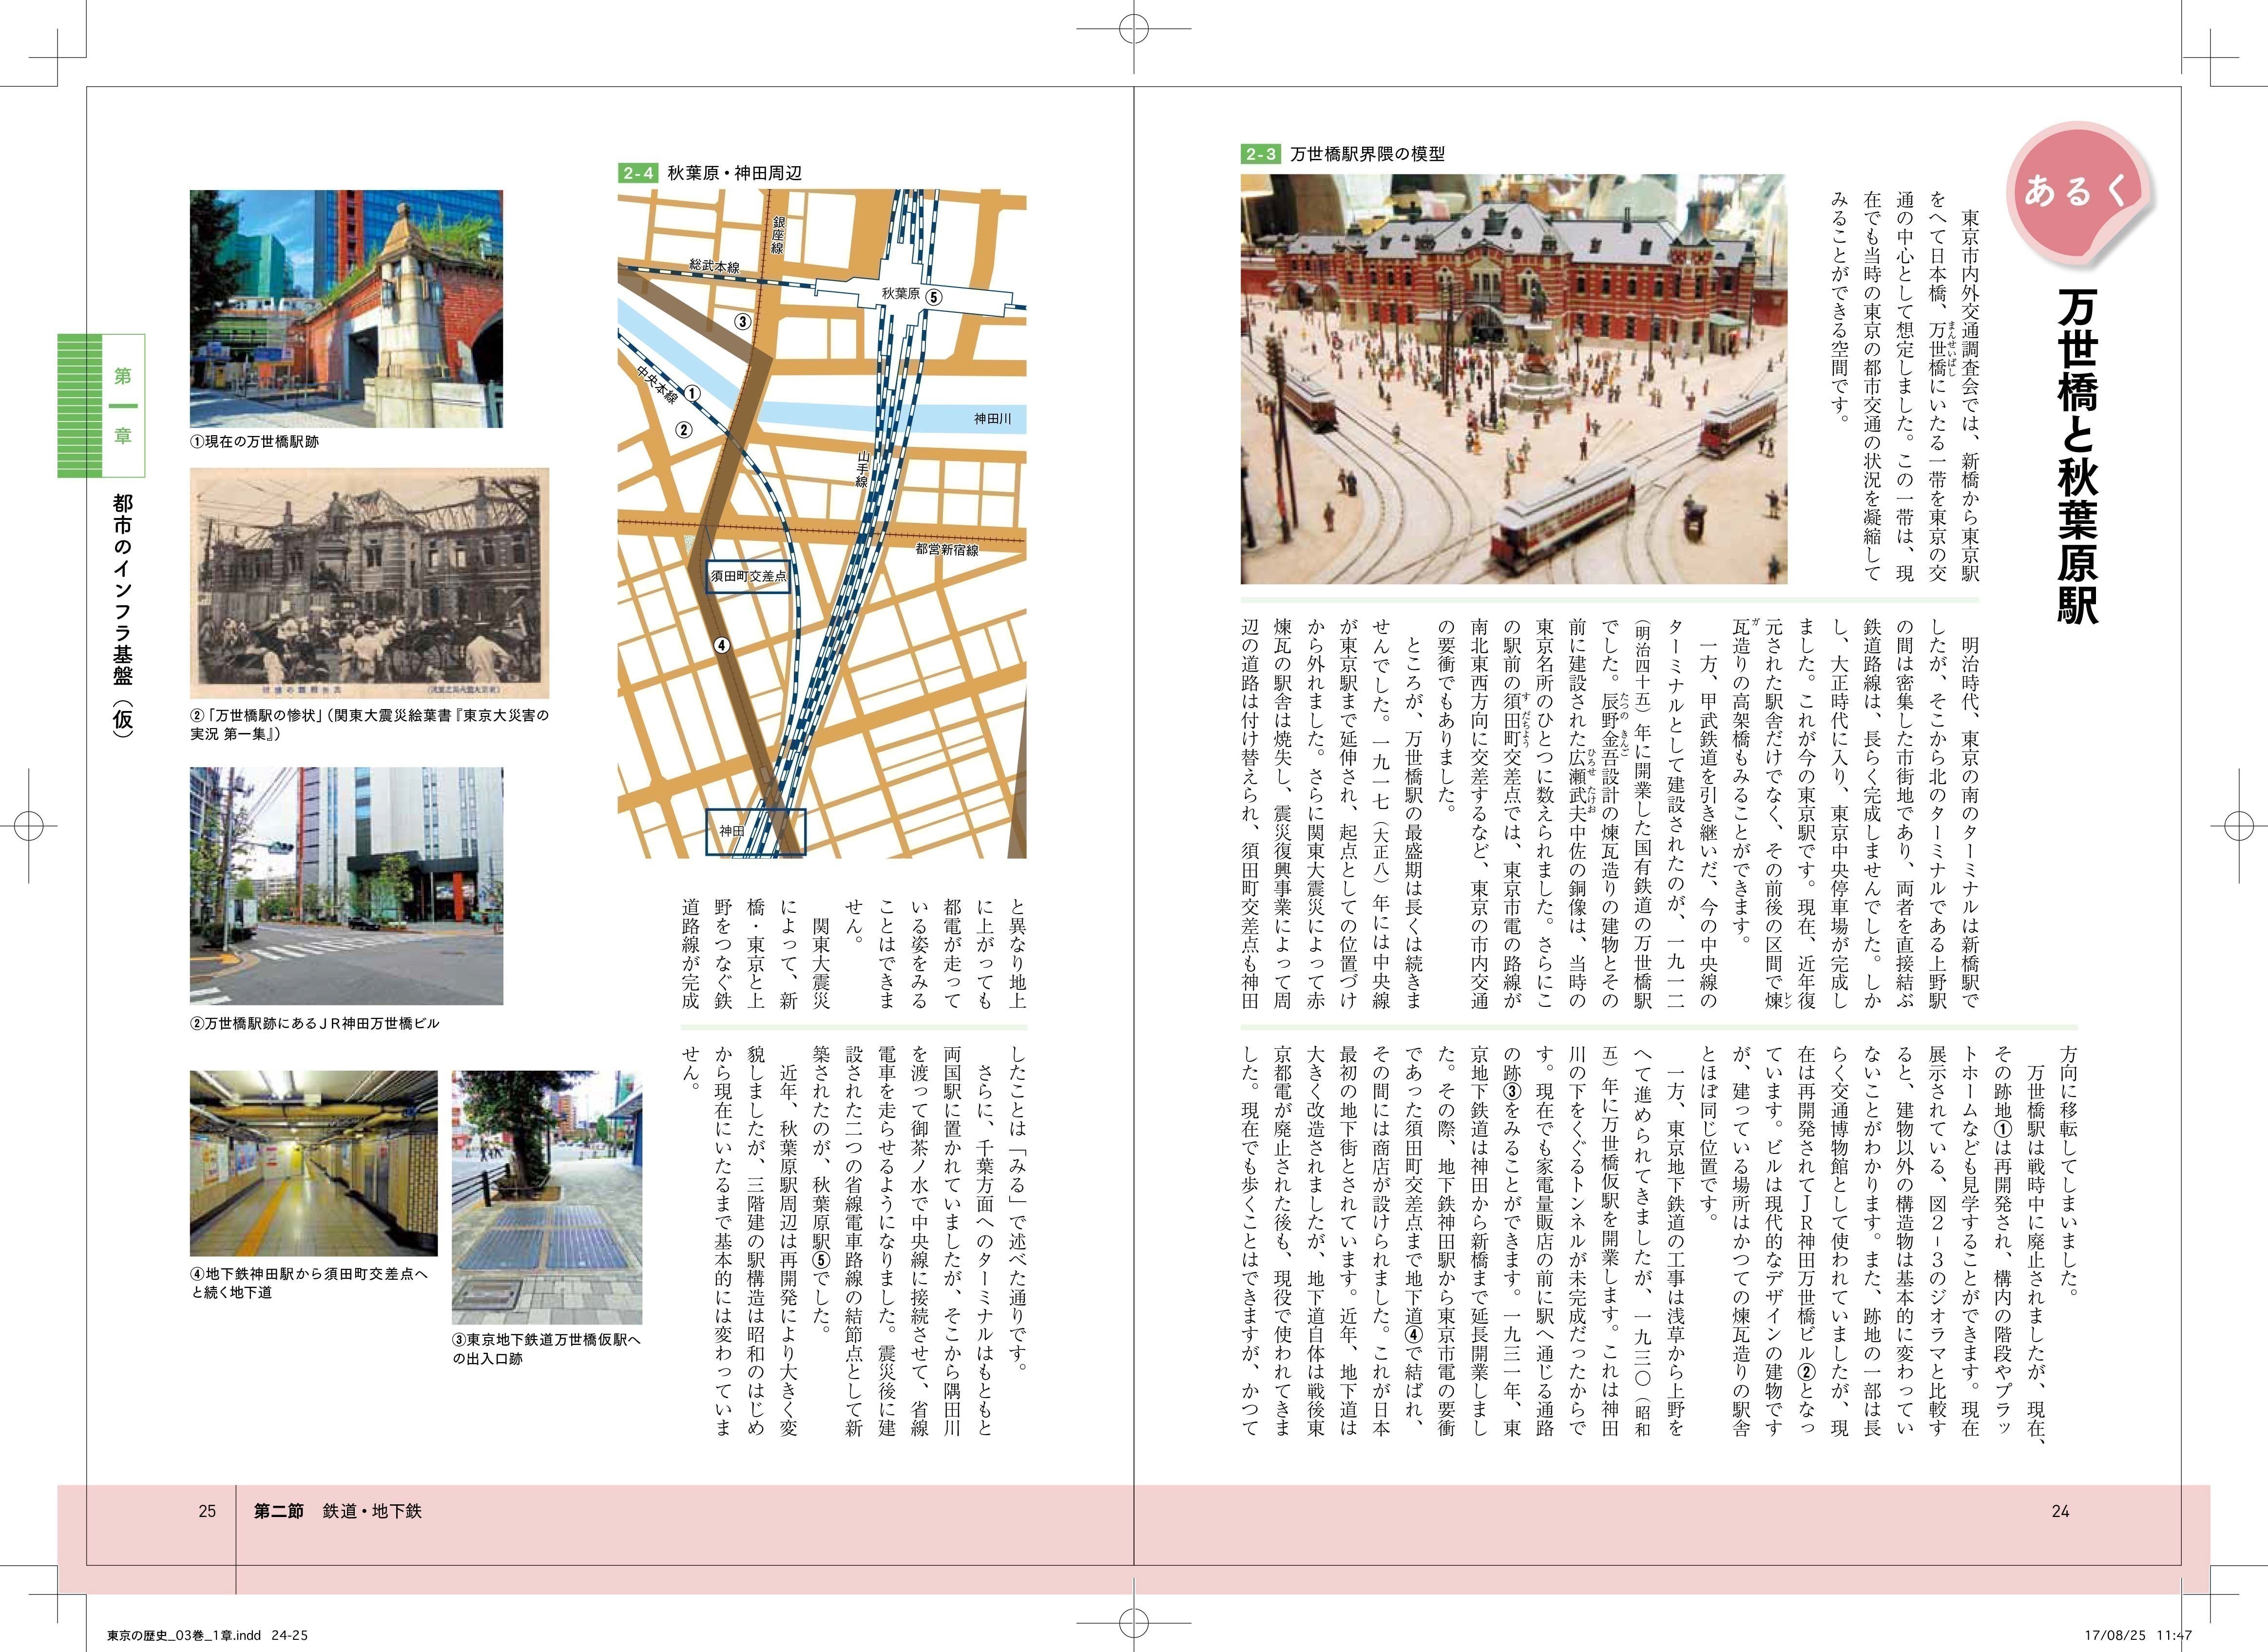Click the 総武本線 label on the map
2268x1652 pixels.
(x=715, y=266)
